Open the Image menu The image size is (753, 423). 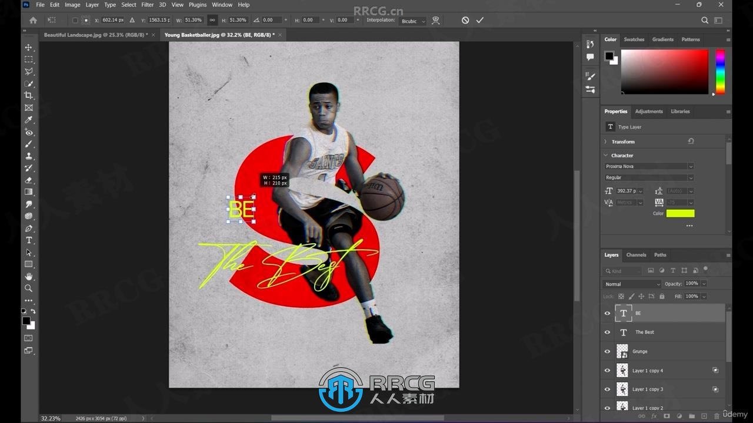pos(72,5)
